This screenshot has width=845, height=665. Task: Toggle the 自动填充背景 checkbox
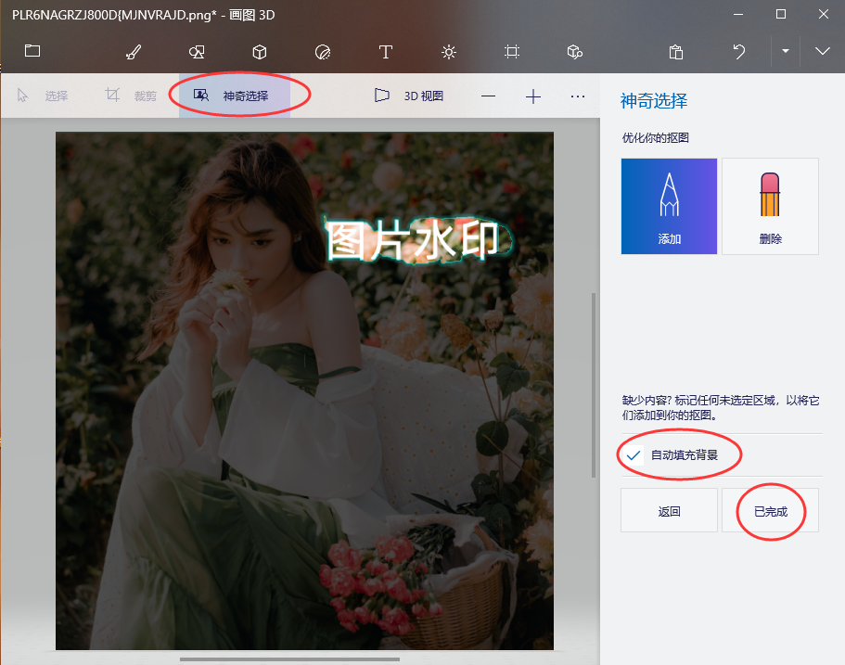click(x=635, y=455)
